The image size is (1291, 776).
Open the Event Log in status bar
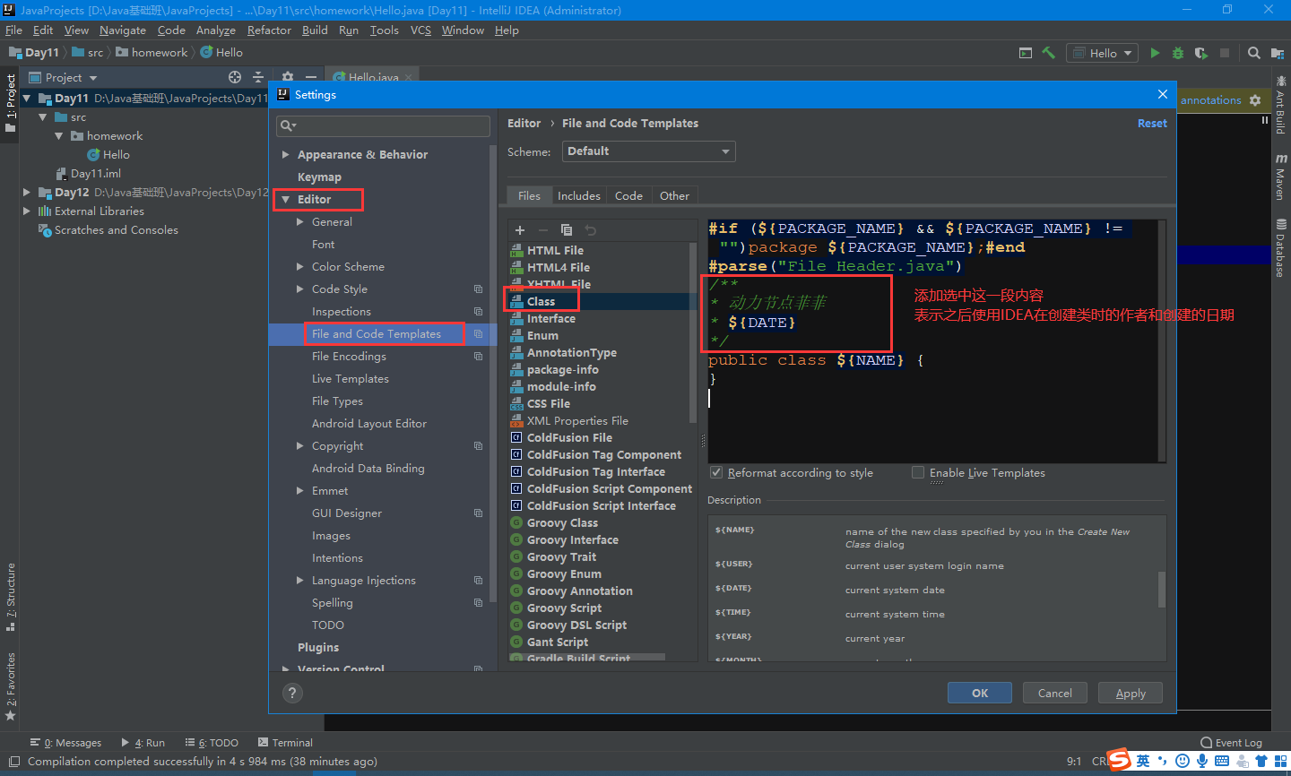[1231, 742]
